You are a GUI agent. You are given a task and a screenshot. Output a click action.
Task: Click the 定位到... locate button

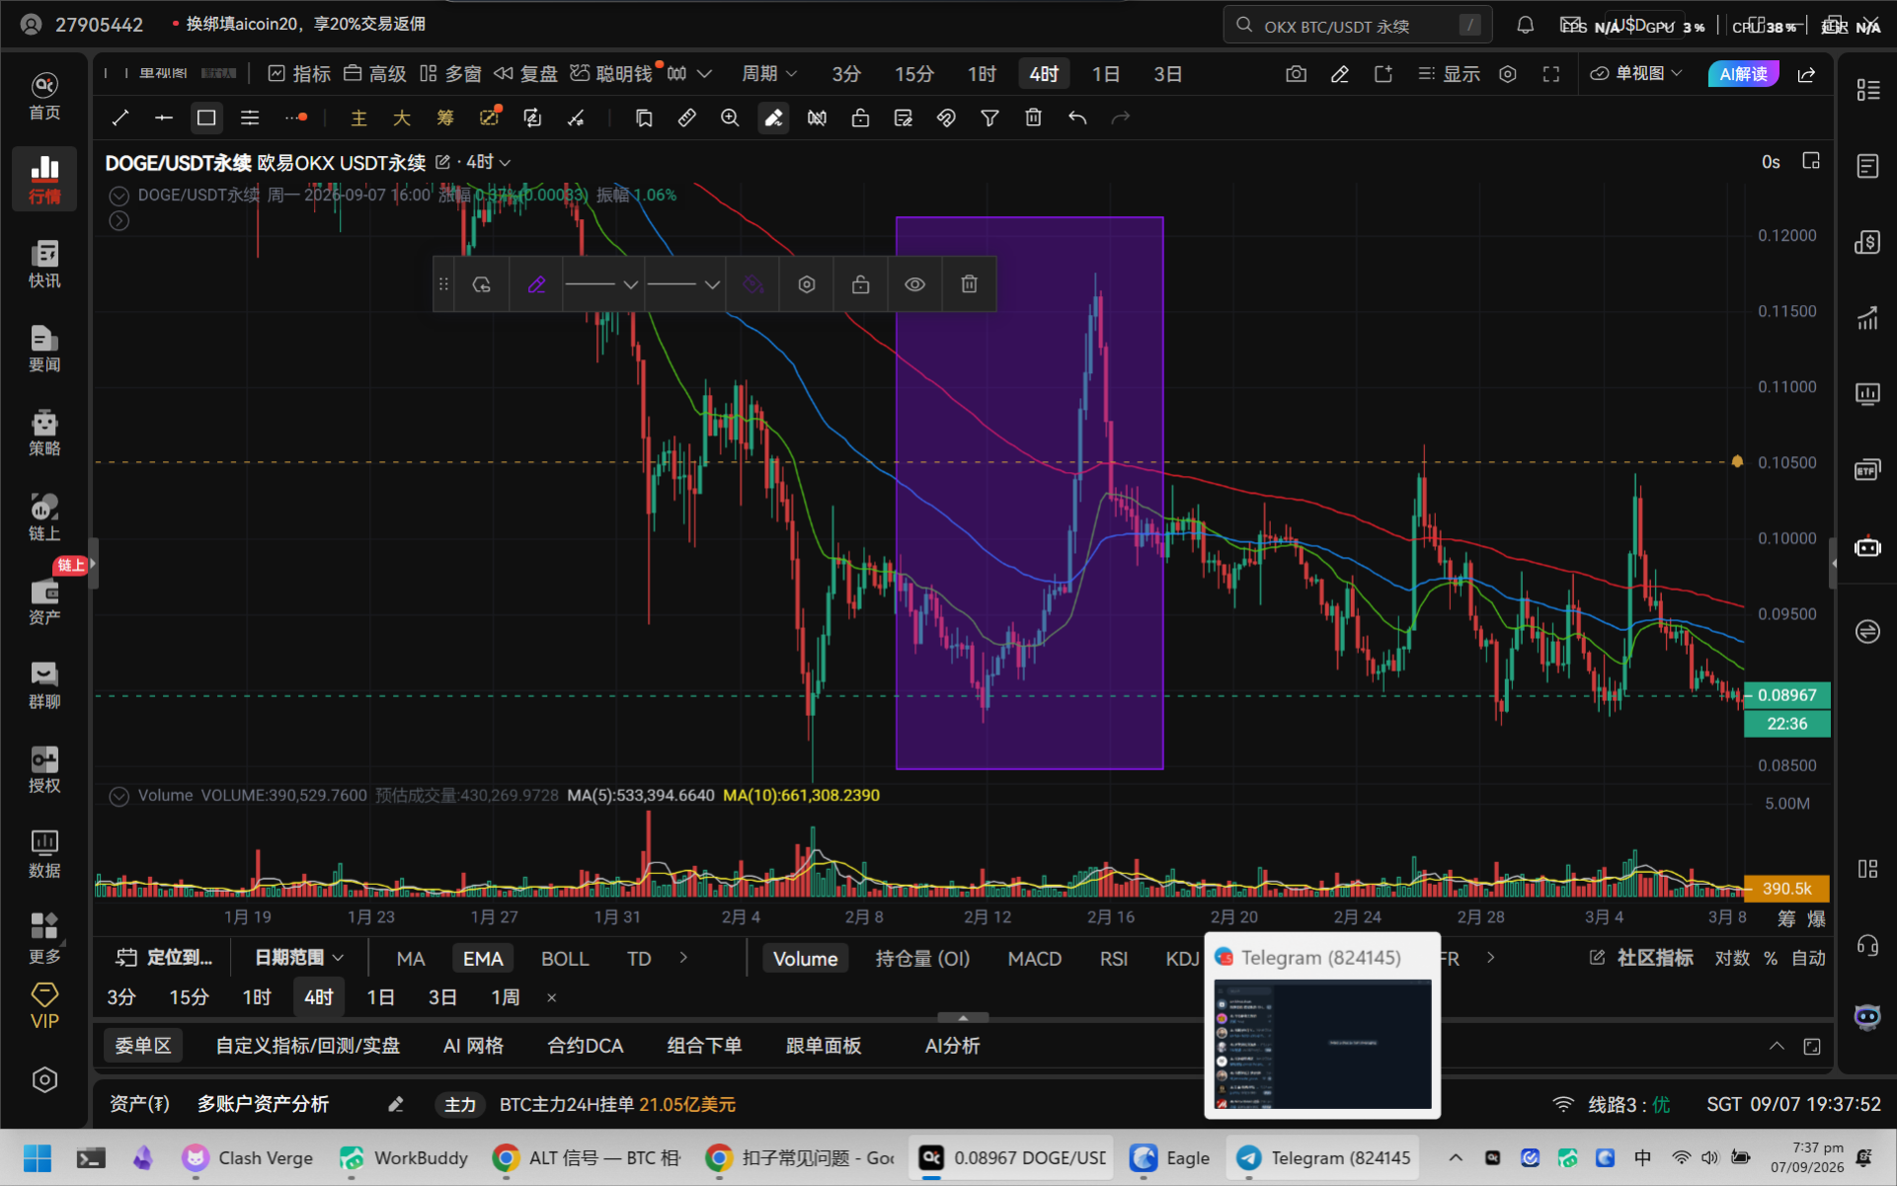(x=164, y=958)
